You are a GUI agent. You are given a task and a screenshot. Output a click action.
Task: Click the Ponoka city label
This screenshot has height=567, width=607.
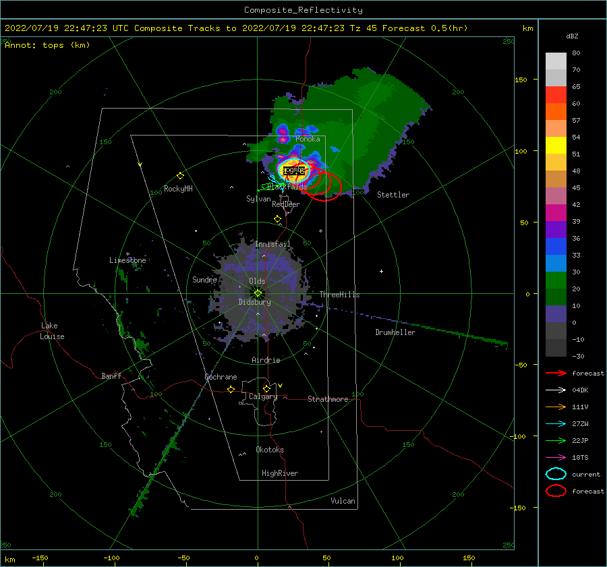click(x=308, y=139)
